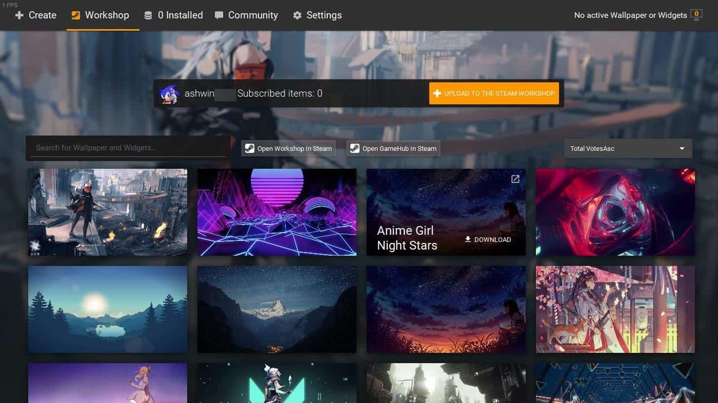Click No active Wallpaper or Widgets text
718x403 pixels.
(x=630, y=16)
